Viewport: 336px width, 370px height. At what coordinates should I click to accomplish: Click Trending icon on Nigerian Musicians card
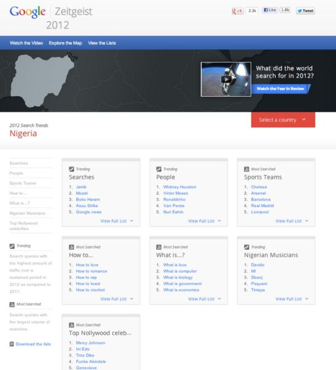click(247, 247)
